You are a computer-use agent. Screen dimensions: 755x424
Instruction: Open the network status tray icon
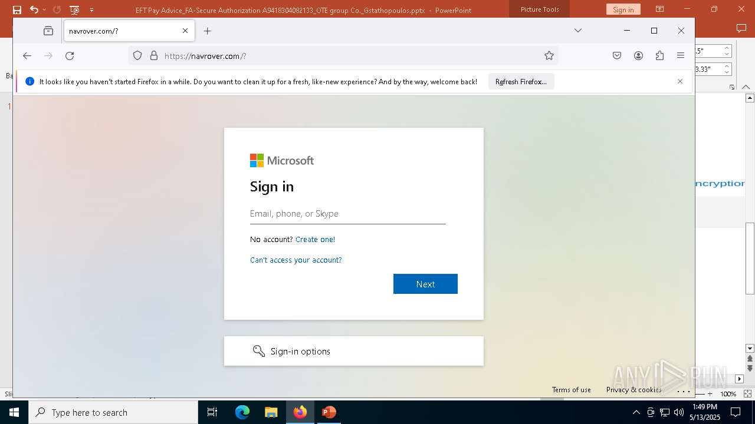(x=665, y=412)
